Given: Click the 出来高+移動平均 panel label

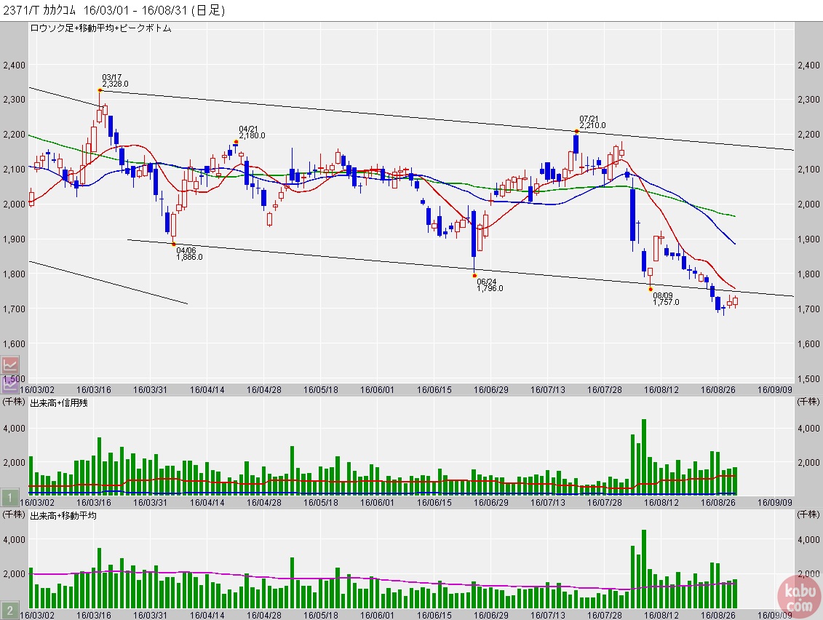Looking at the screenshot, I should (x=63, y=515).
